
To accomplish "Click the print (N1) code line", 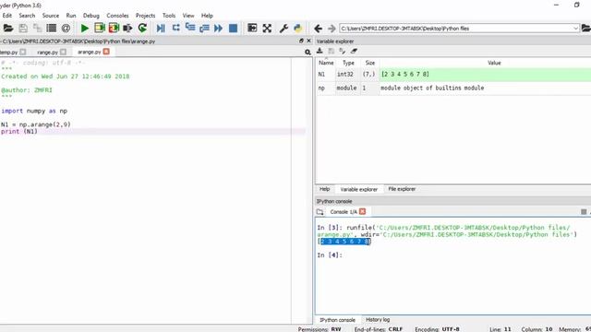I will [19, 131].
